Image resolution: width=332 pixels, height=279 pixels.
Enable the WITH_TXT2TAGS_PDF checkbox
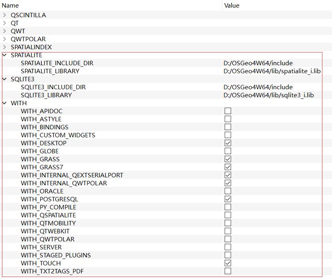click(228, 271)
